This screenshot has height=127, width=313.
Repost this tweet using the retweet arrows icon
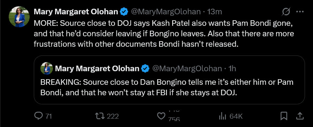click(100, 116)
